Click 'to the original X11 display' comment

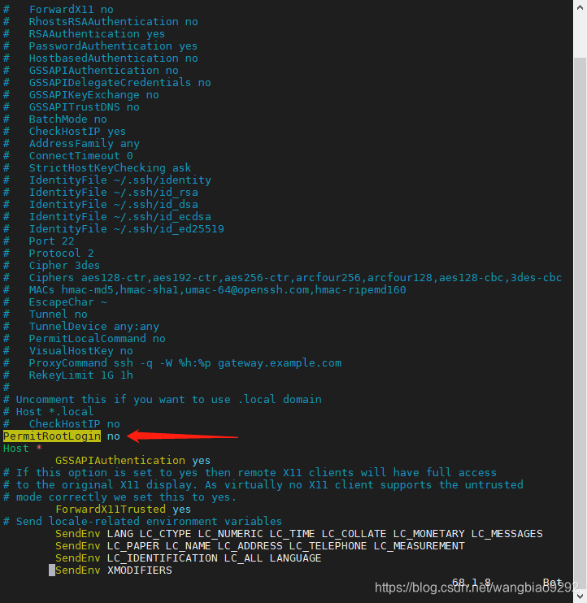point(263,484)
